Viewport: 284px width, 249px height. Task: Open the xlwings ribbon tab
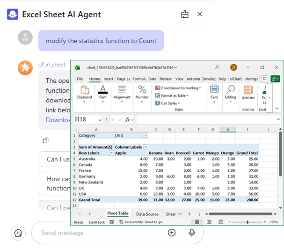pyautogui.click(x=251, y=79)
